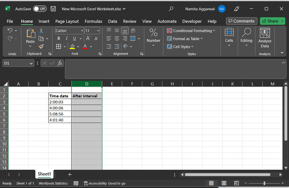Click the Format Painter brush icon
This screenshot has height=188, width=289.
pos(41,46)
